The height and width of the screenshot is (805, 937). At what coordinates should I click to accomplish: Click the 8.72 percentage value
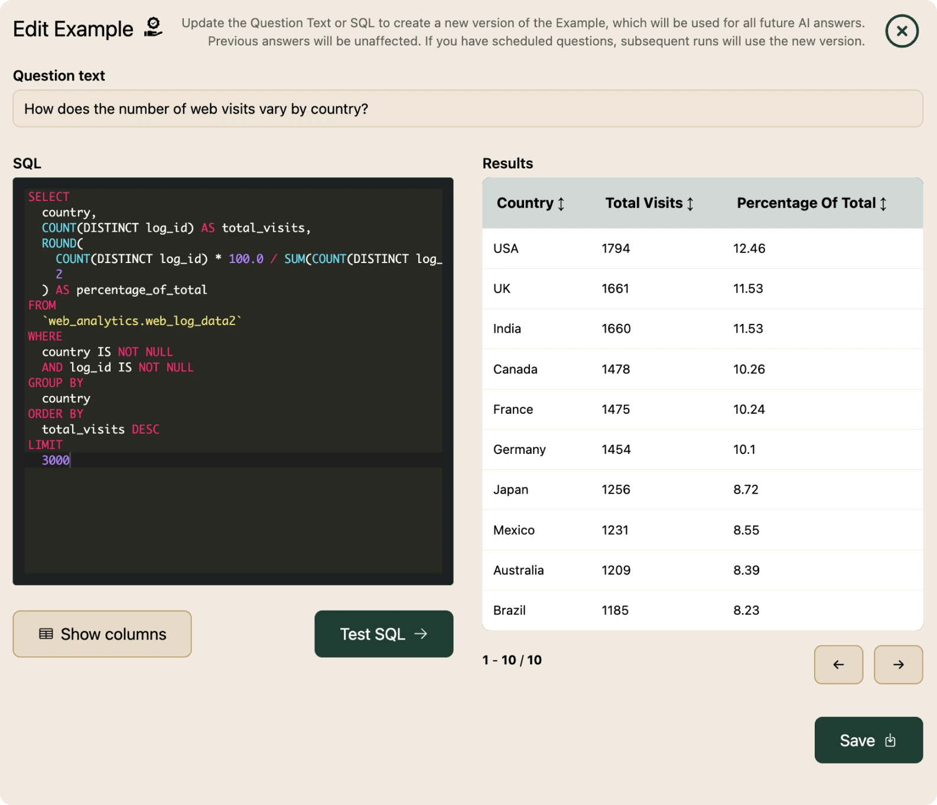[x=746, y=489]
